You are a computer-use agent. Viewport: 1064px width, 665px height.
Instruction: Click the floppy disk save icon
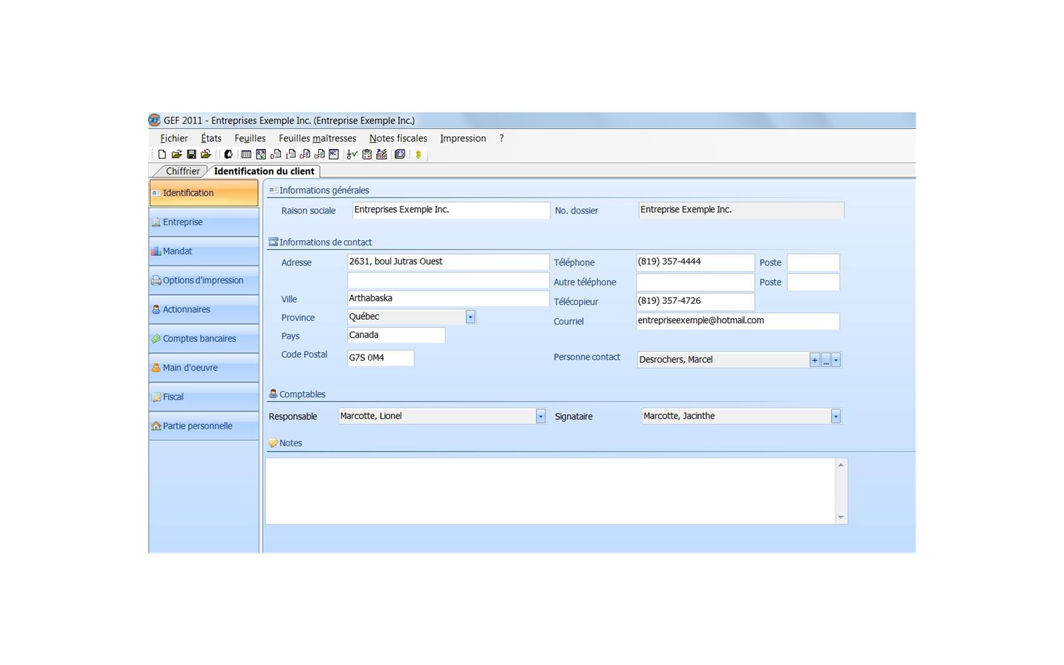[191, 154]
